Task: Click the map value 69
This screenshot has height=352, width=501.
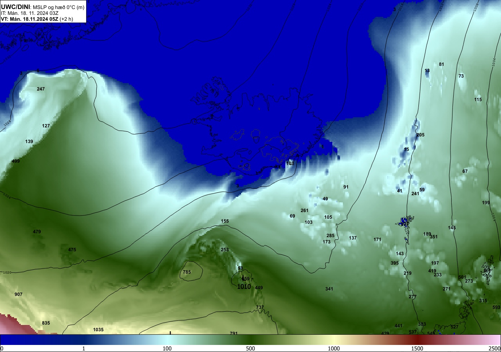Action: [x=292, y=216]
